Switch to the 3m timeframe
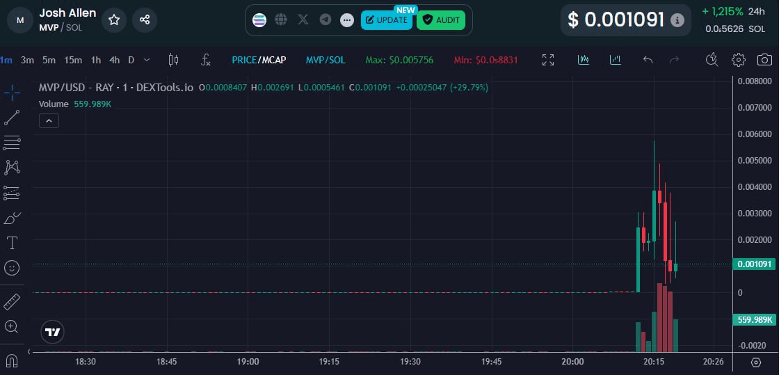Screen dimensions: 779x375 27,60
